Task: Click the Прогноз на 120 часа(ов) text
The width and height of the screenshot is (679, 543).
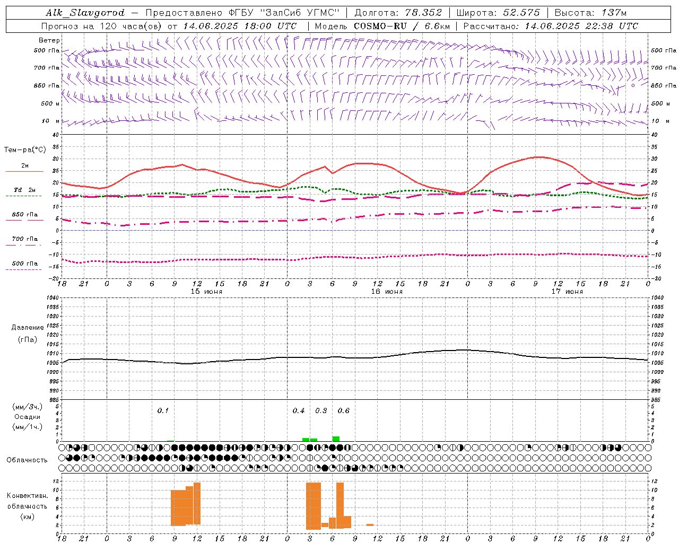Action: tap(102, 26)
